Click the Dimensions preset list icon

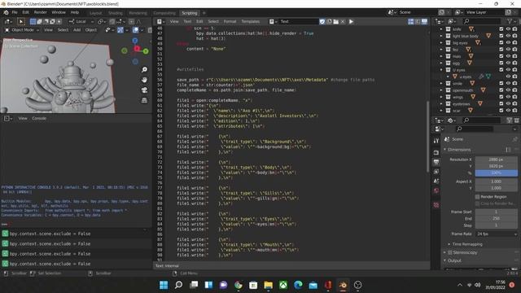pyautogui.click(x=508, y=150)
